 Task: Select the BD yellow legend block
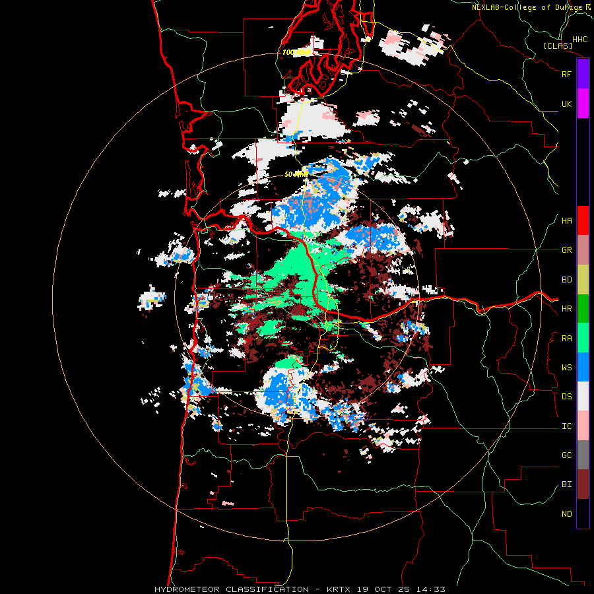pyautogui.click(x=583, y=280)
